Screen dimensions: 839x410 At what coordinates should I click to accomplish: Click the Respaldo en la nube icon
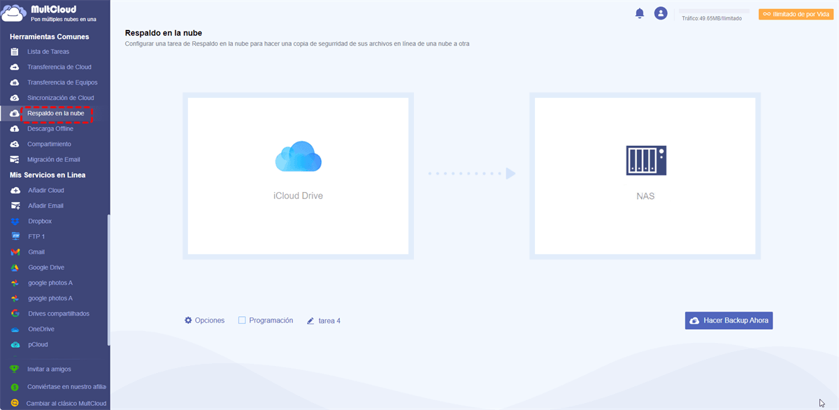pos(15,113)
